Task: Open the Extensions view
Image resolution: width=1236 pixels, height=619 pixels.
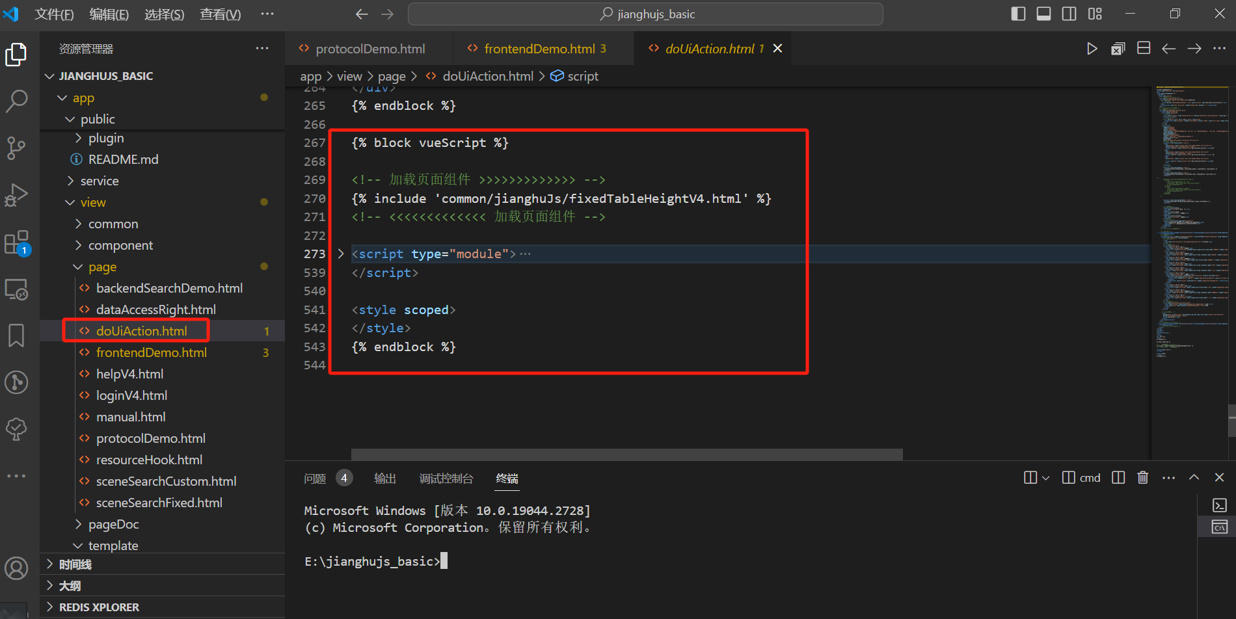Action: tap(16, 243)
